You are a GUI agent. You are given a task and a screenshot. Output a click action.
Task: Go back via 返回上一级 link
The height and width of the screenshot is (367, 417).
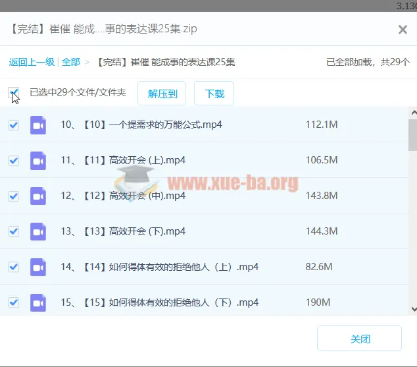[32, 62]
